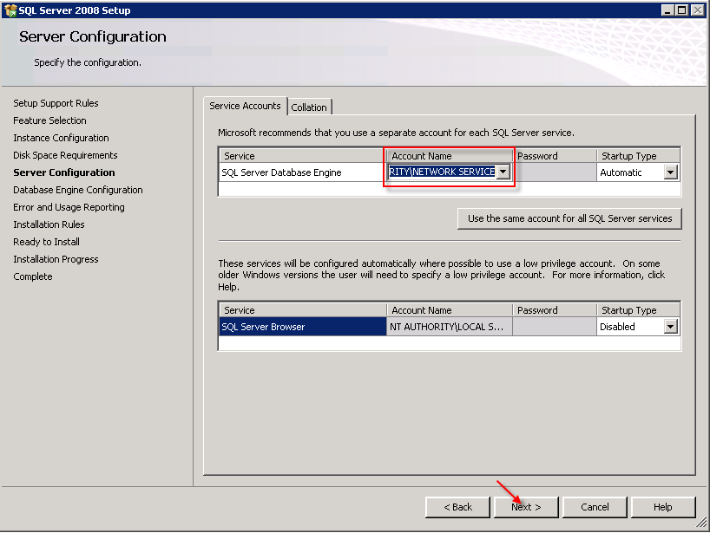Click Database Engine Configuration in the step list
The height and width of the screenshot is (533, 710).
click(x=78, y=190)
